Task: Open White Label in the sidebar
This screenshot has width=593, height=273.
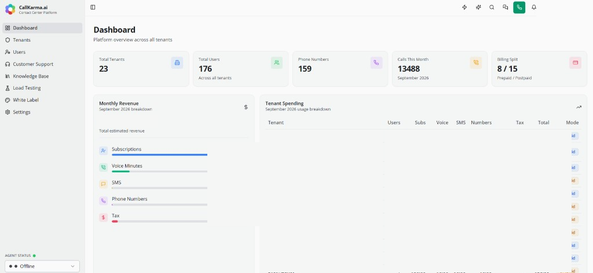Action: coord(42,100)
